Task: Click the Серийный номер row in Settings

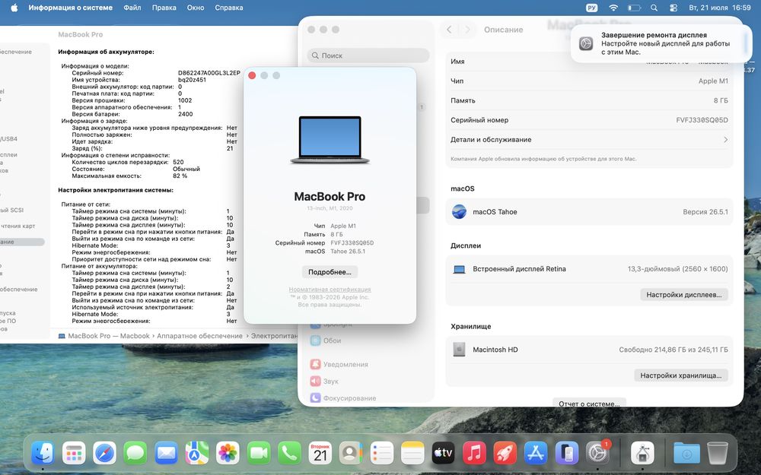Action: pyautogui.click(x=589, y=120)
